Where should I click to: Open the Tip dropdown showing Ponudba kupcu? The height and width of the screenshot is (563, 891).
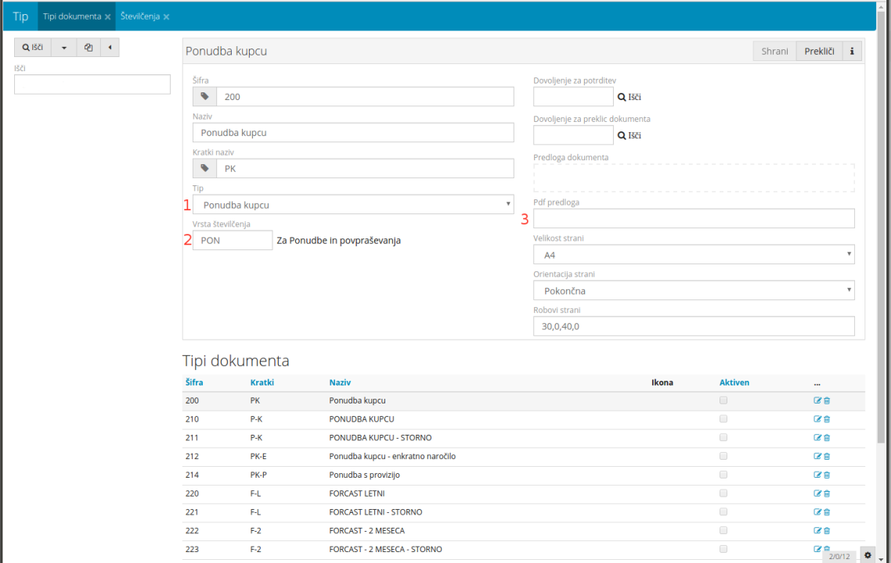coord(353,205)
